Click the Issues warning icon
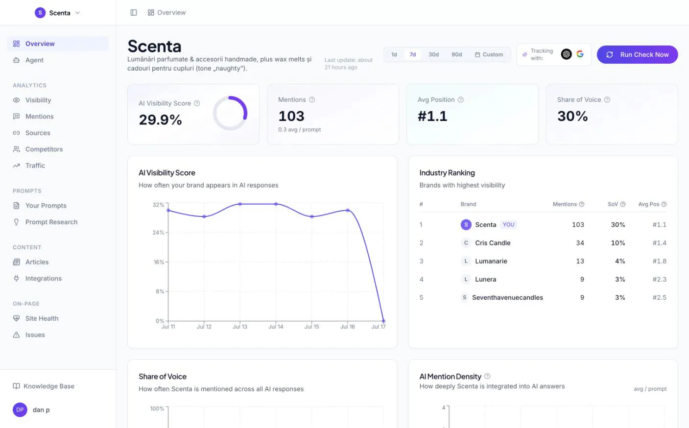This screenshot has width=689, height=428. (16, 335)
